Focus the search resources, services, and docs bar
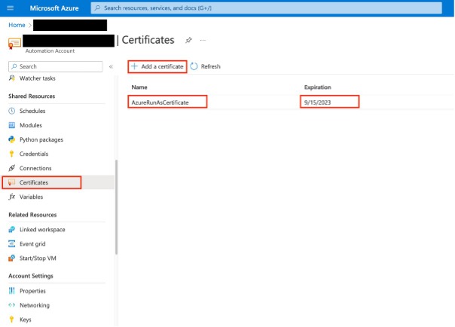The height and width of the screenshot is (327, 455). coord(266,8)
